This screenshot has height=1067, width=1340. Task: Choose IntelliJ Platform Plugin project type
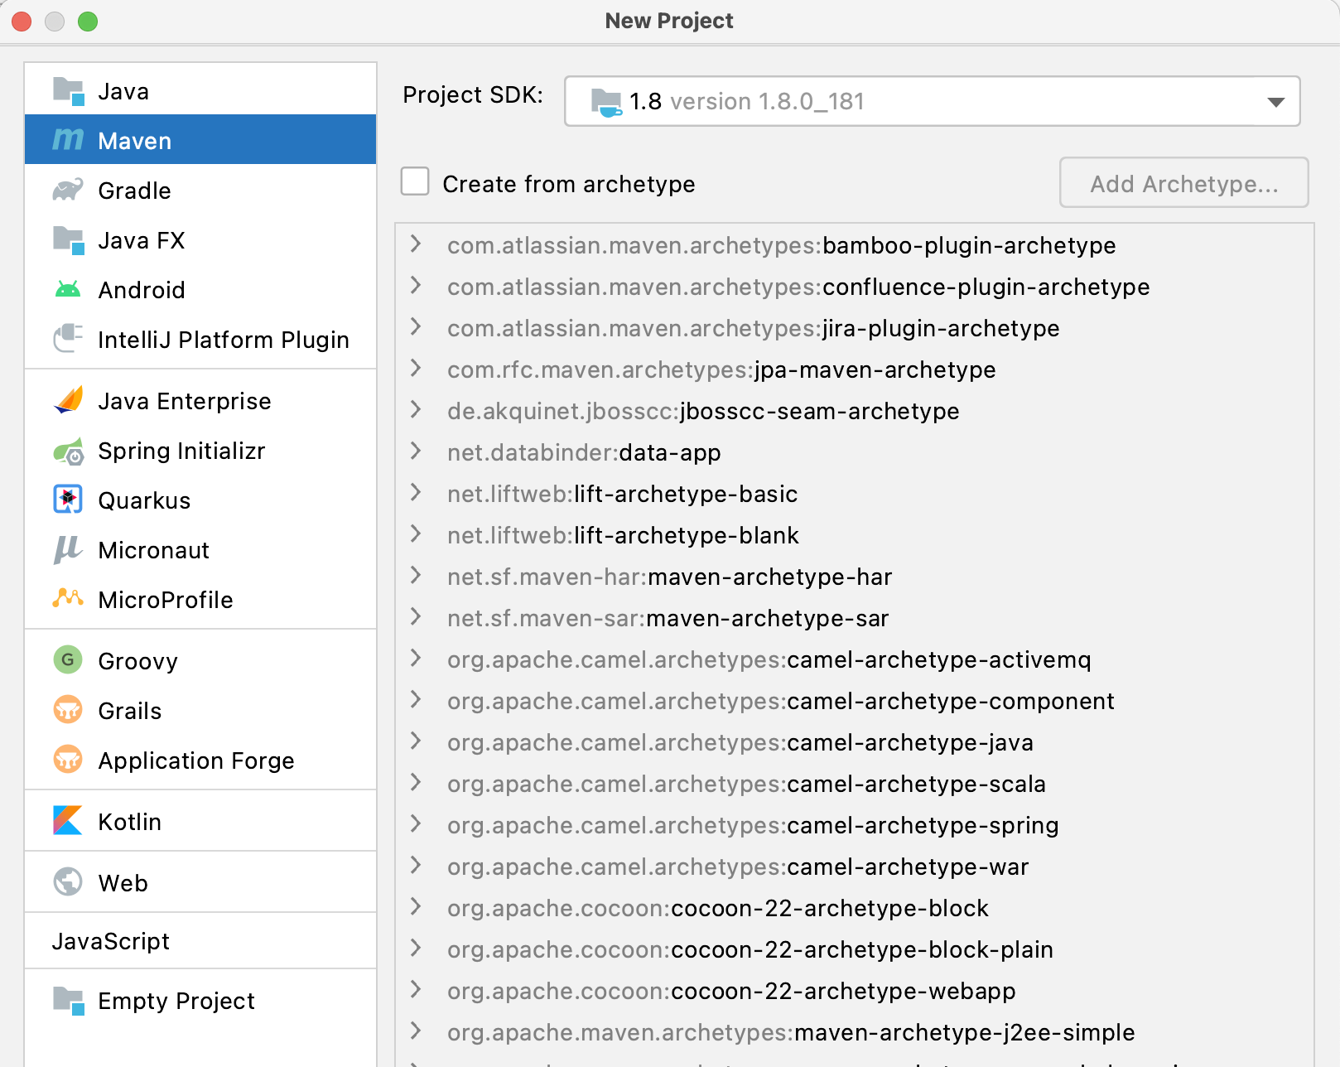tap(223, 340)
